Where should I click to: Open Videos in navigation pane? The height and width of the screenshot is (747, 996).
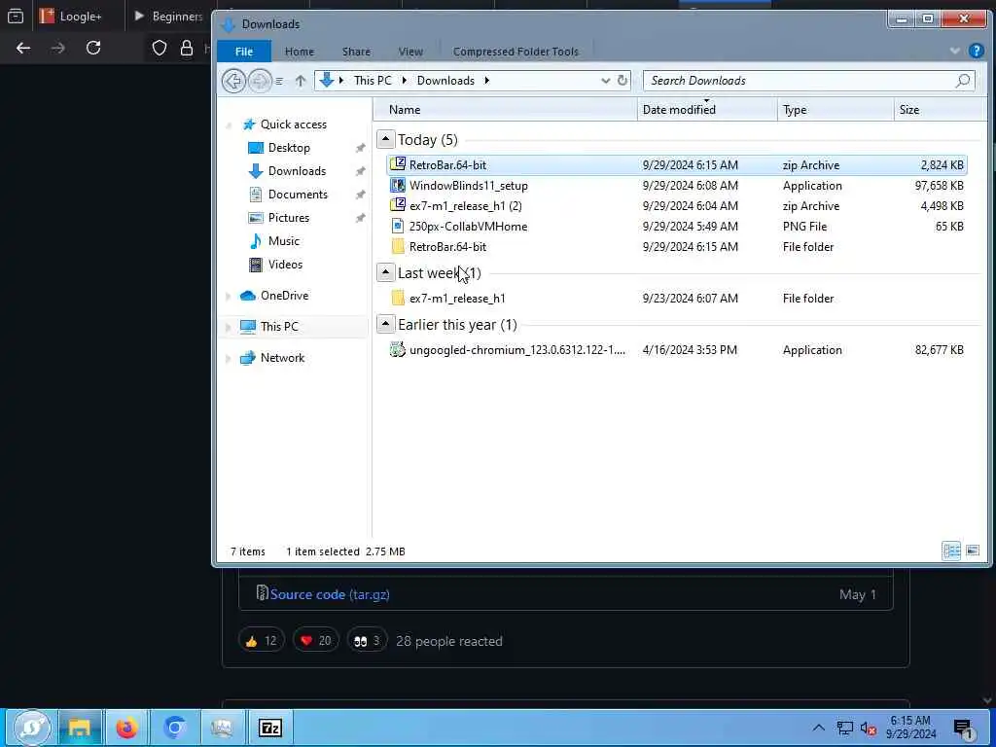[x=285, y=265]
